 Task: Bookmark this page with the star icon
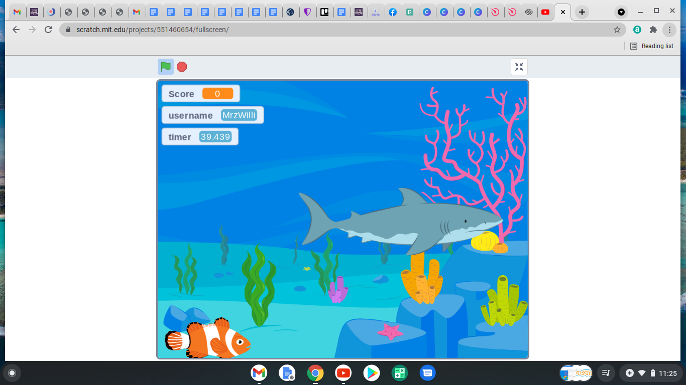point(617,30)
